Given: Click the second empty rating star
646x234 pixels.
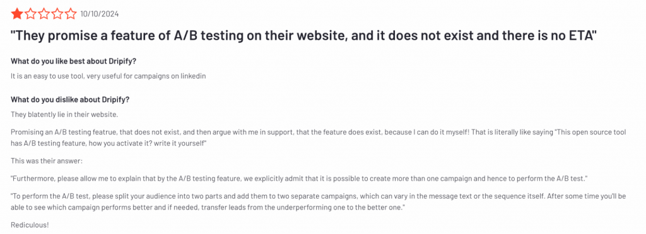Looking at the screenshot, I should click(x=31, y=14).
